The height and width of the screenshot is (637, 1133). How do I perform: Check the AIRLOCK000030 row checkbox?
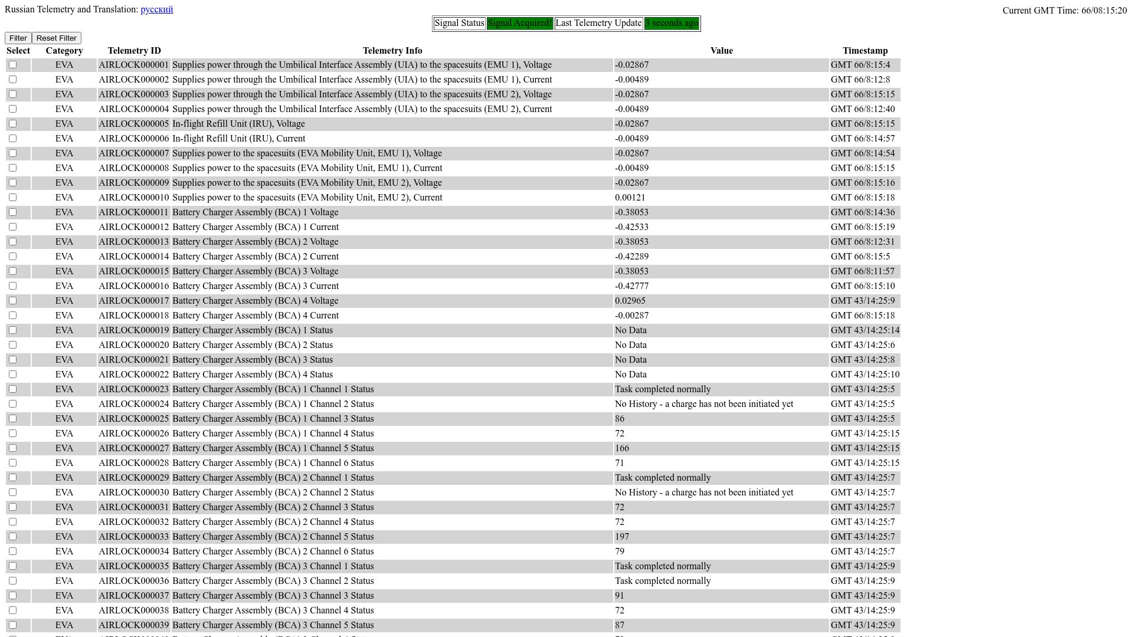click(x=12, y=492)
